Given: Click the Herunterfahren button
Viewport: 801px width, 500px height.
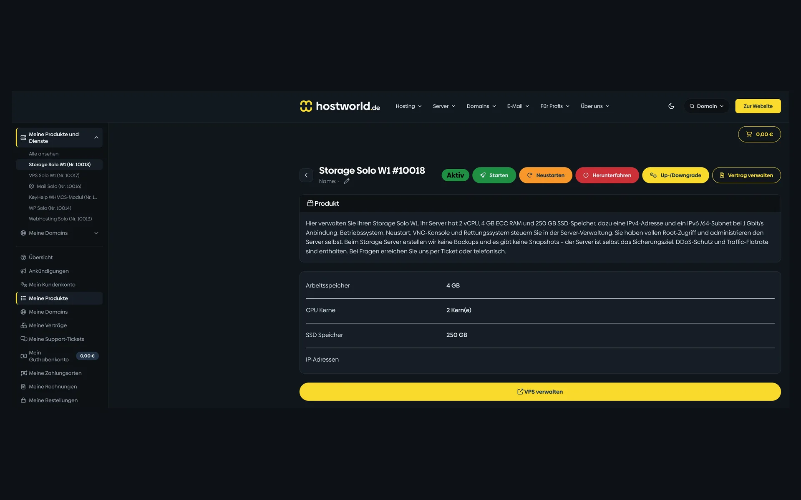Looking at the screenshot, I should pos(607,175).
